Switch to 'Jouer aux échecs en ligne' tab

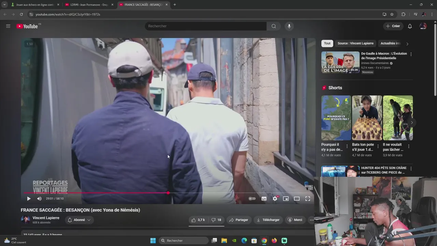[34, 4]
